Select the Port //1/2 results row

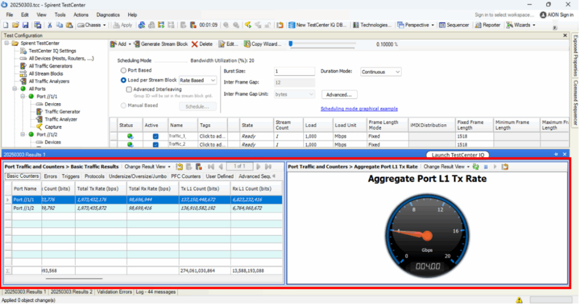point(143,208)
